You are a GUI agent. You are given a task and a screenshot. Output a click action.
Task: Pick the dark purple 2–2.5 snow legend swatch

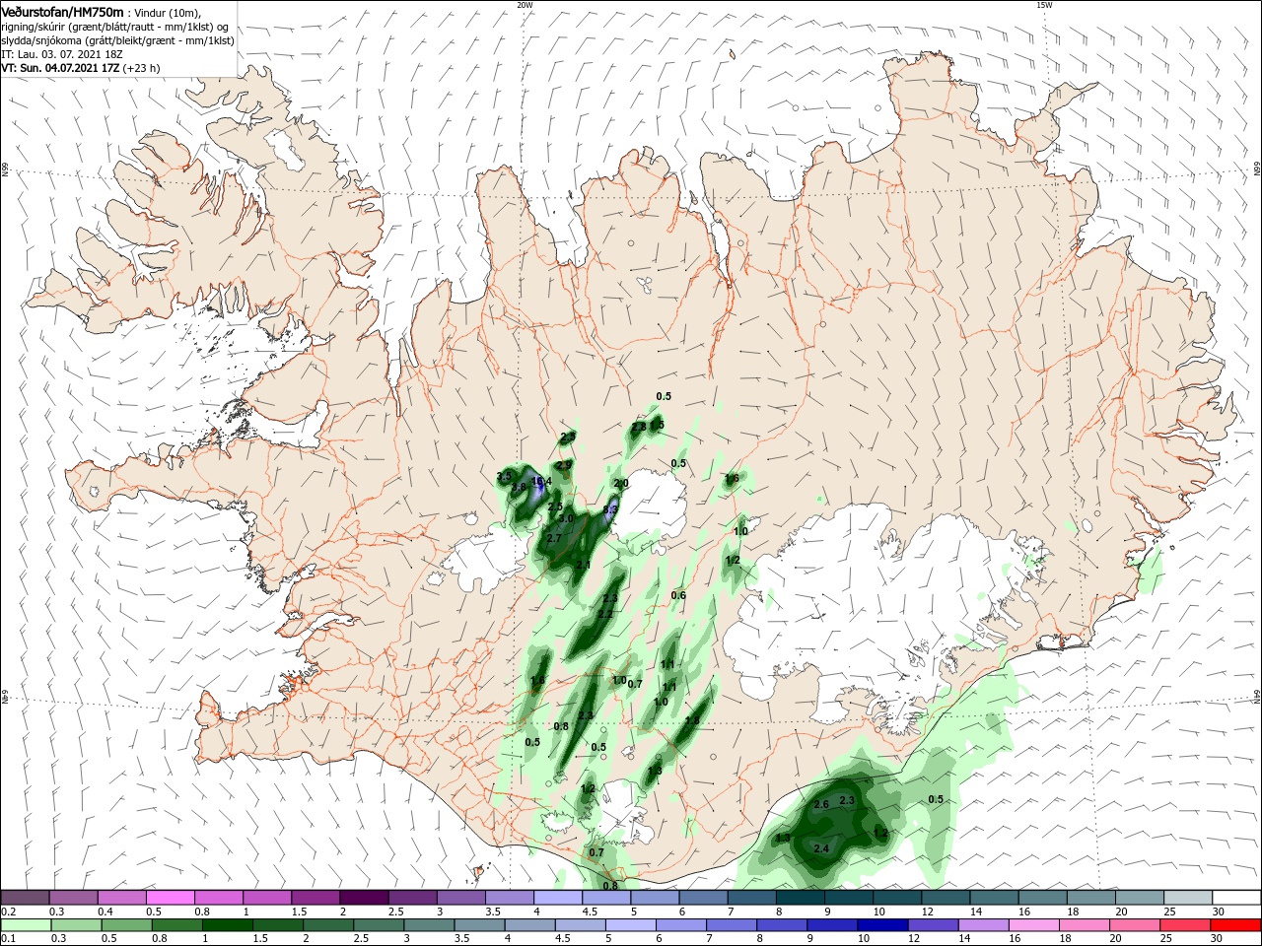[363, 898]
